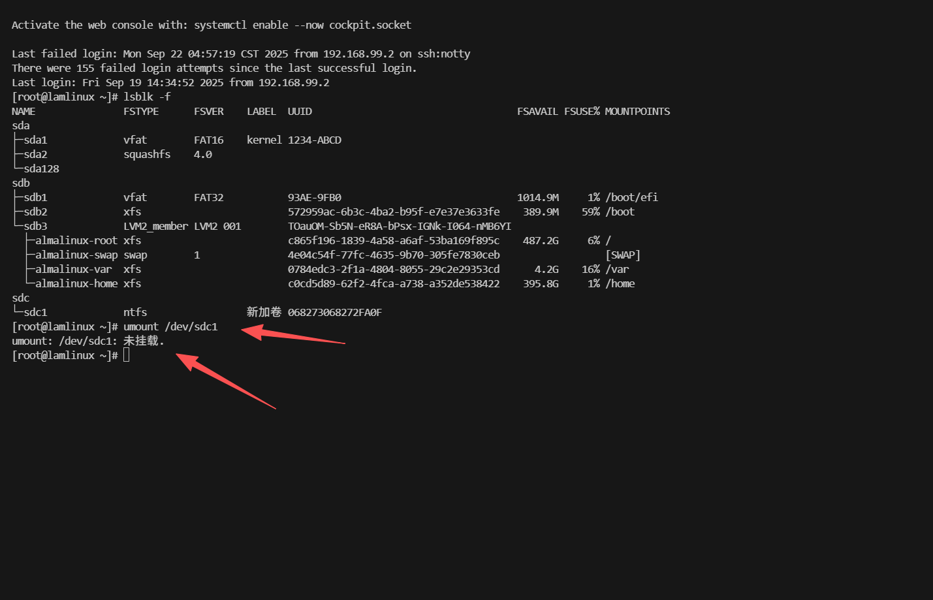Click the 'lsblk -f' command text
Screen dimensions: 933x600
(x=147, y=97)
